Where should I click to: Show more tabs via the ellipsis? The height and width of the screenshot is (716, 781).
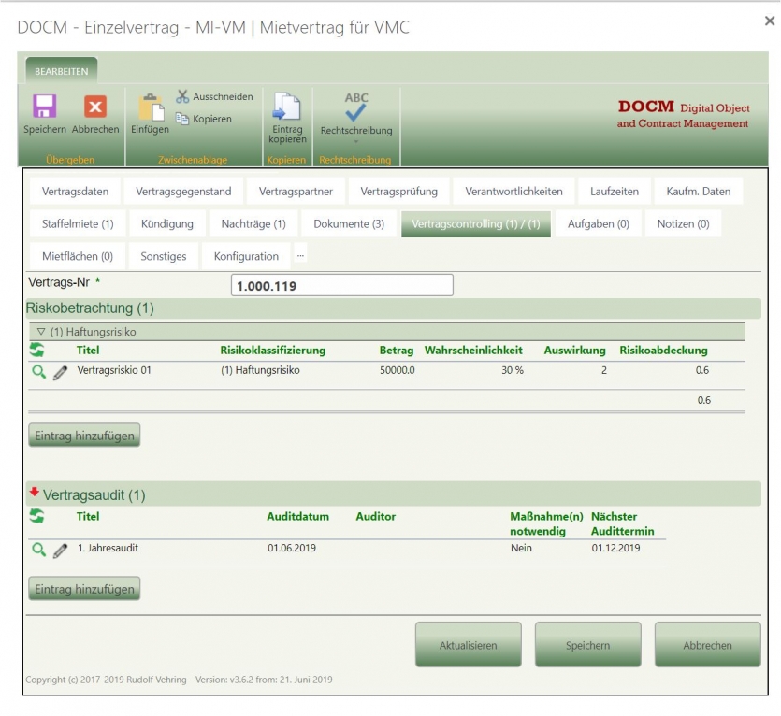(x=300, y=255)
